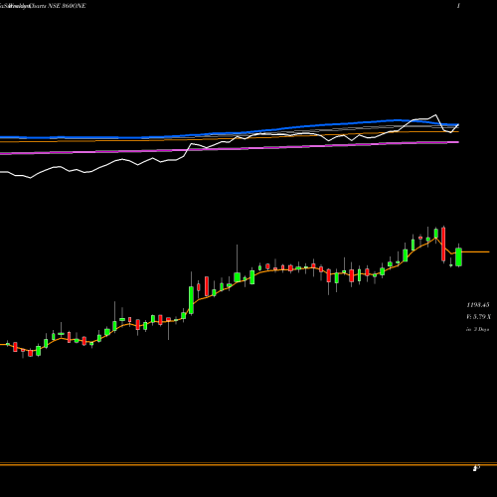Select the tall red candlestick near the chart's end
This screenshot has width=497, height=497.
443,245
